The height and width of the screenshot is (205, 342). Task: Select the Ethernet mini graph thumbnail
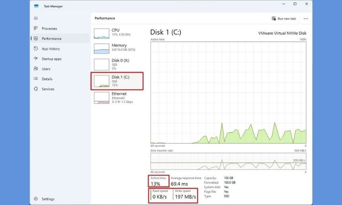coord(102,98)
